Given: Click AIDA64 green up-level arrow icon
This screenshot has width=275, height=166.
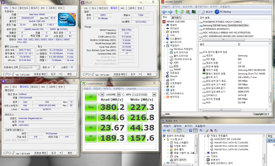Looking at the screenshot, I should pyautogui.click(x=177, y=12).
